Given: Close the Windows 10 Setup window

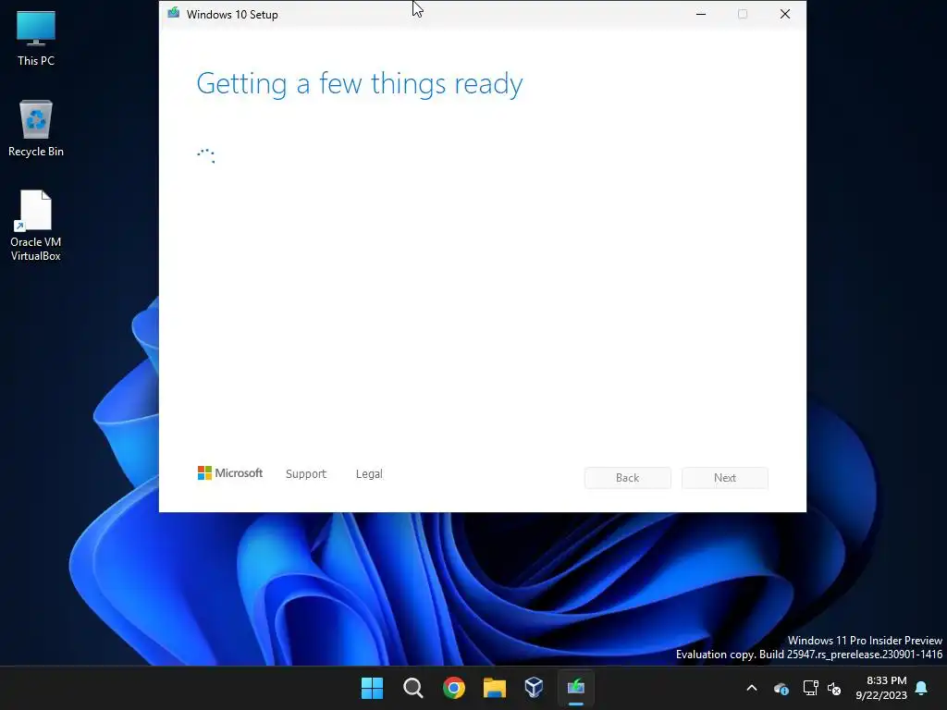Looking at the screenshot, I should tap(785, 14).
